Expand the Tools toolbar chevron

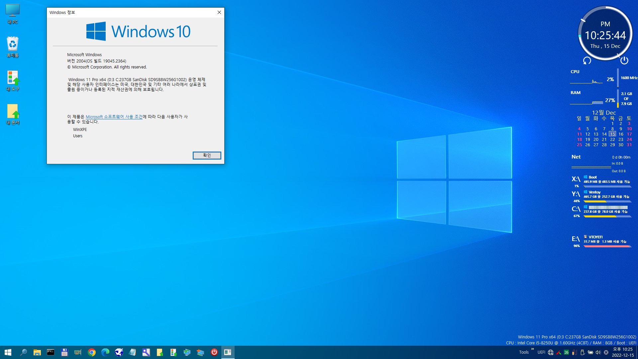coord(533,349)
